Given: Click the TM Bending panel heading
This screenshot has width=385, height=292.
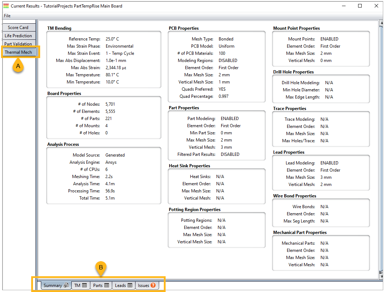Looking at the screenshot, I should pos(59,28).
